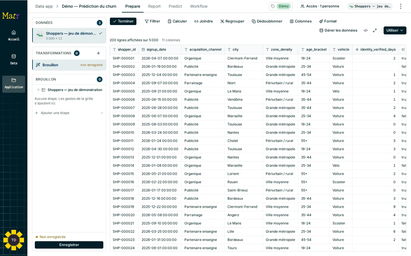Screen dimensions: 411x256
Task: Go to Accueil in the sidebar
Action: pyautogui.click(x=14, y=35)
